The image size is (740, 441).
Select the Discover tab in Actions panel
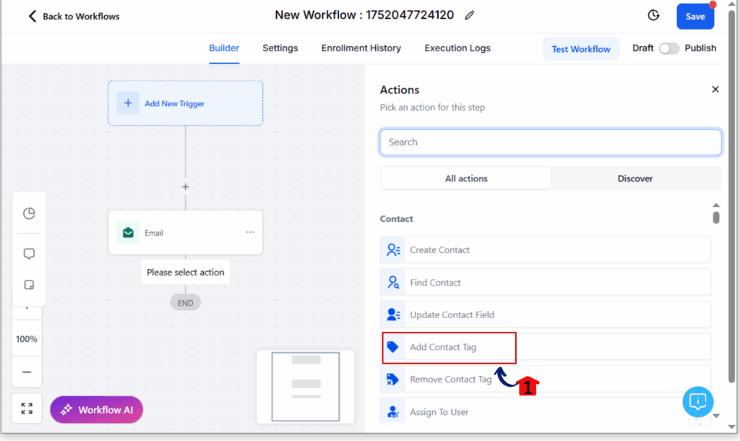(635, 179)
